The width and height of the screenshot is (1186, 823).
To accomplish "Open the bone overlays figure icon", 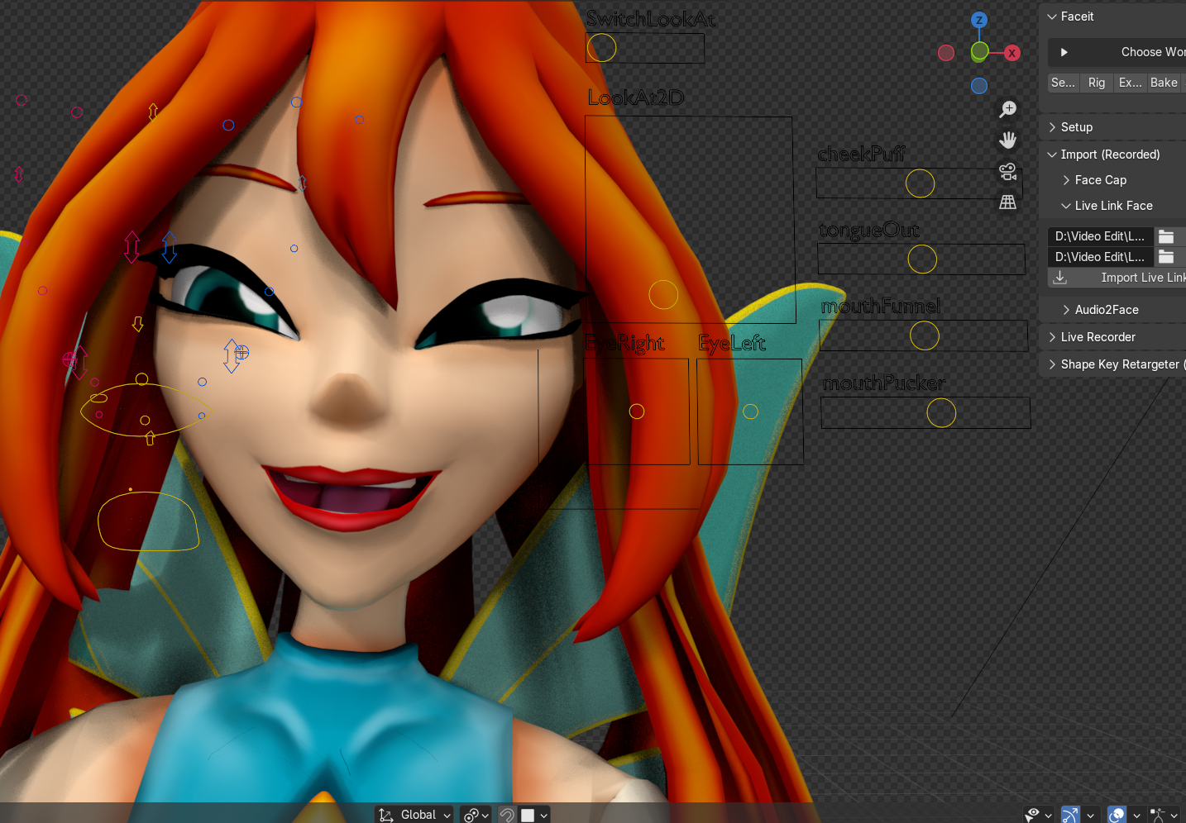I will (1157, 815).
